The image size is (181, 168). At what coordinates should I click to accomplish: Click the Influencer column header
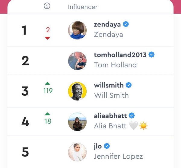[x=83, y=7]
